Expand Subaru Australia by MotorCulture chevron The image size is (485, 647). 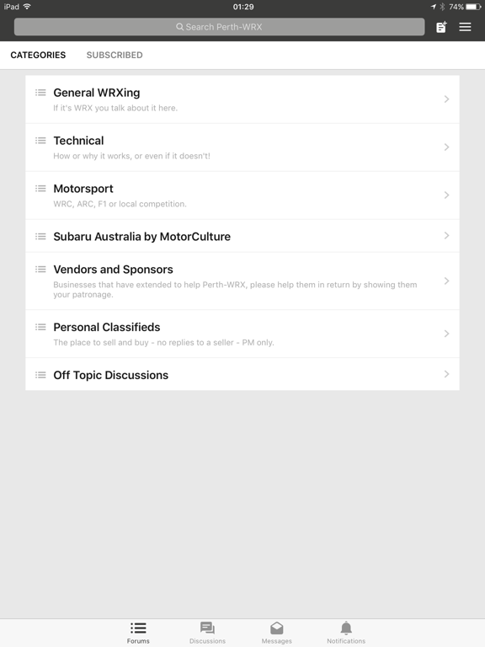[x=446, y=236]
